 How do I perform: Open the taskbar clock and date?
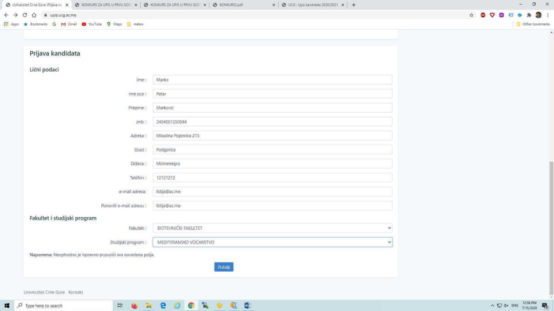click(529, 305)
